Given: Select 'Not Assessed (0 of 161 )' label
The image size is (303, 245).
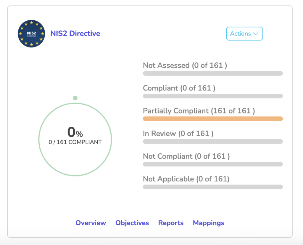Looking at the screenshot, I should click(185, 65).
